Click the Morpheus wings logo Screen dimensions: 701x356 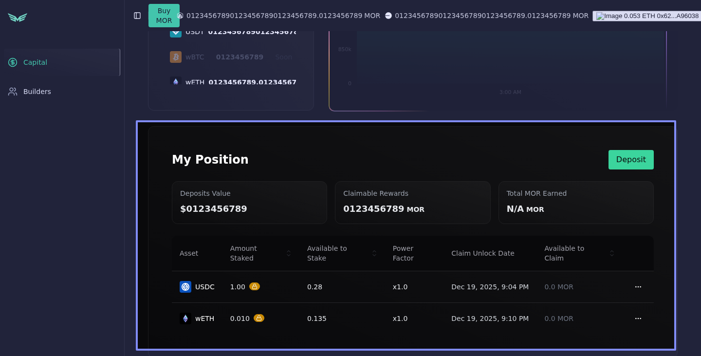18,18
